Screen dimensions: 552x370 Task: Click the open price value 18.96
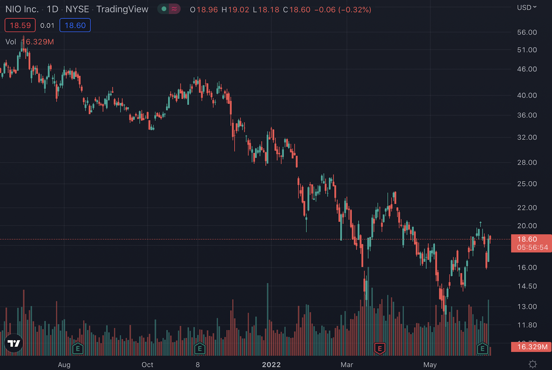[207, 10]
